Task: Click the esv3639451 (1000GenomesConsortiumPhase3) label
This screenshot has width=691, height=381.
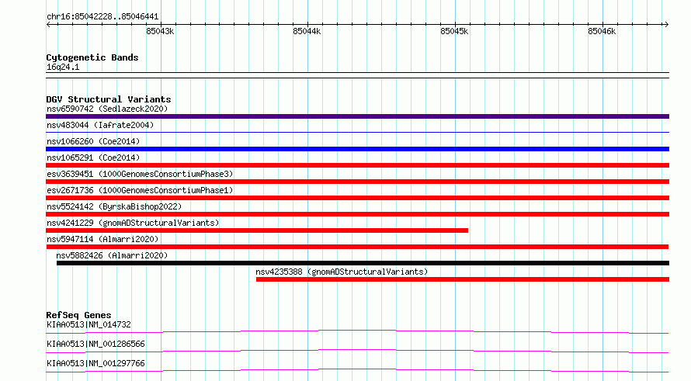Action: pyautogui.click(x=140, y=174)
